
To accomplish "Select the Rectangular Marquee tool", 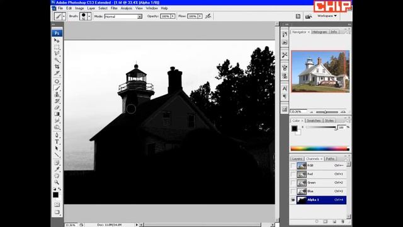I will pos(57,47).
